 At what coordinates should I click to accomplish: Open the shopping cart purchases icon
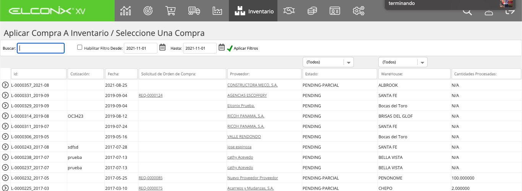click(171, 11)
